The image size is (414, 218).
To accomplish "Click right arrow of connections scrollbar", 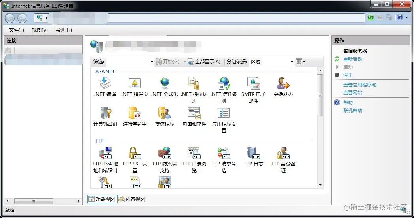I will point(79,201).
